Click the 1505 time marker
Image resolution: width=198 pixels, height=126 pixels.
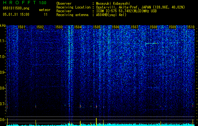(97, 27)
